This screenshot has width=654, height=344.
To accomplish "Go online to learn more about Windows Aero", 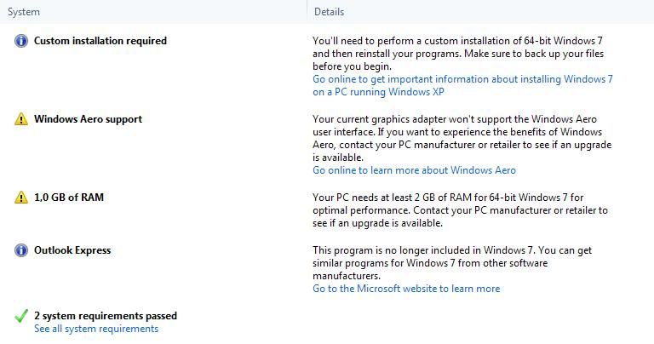I will (x=414, y=170).
